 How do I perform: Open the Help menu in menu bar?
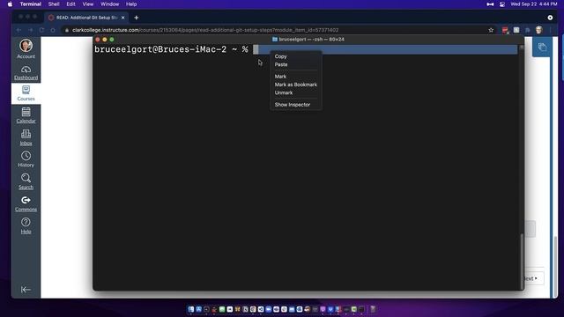(x=131, y=4)
